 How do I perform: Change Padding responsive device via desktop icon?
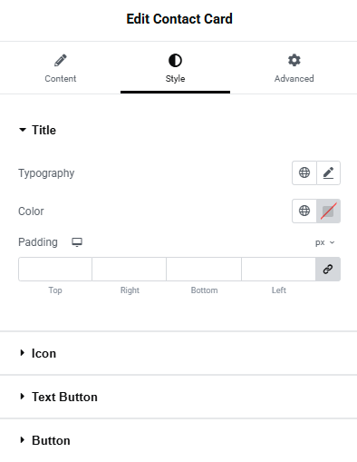coord(77,242)
